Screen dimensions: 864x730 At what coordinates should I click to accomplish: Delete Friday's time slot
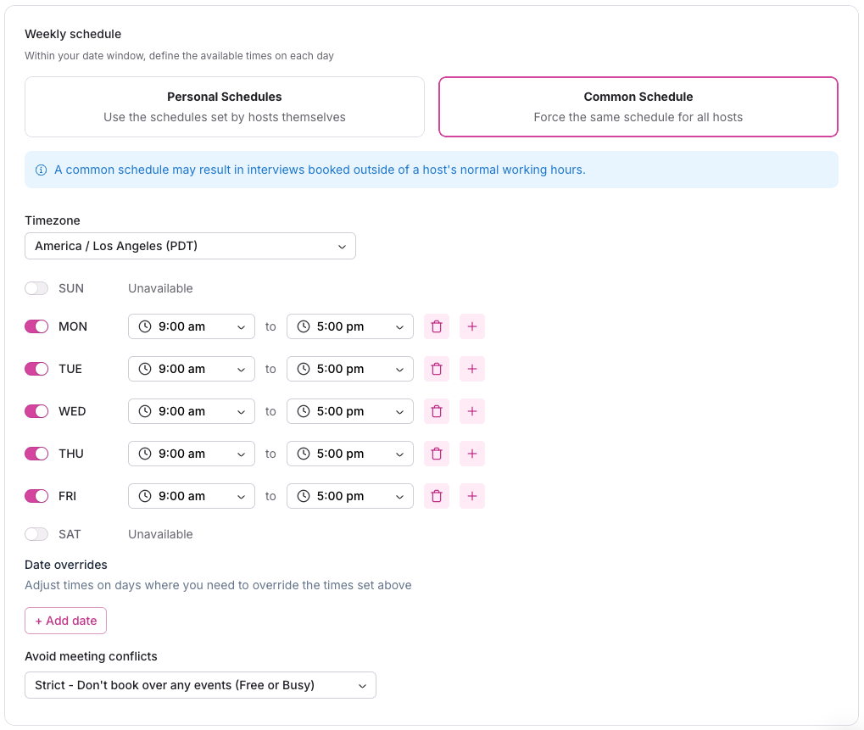(437, 496)
